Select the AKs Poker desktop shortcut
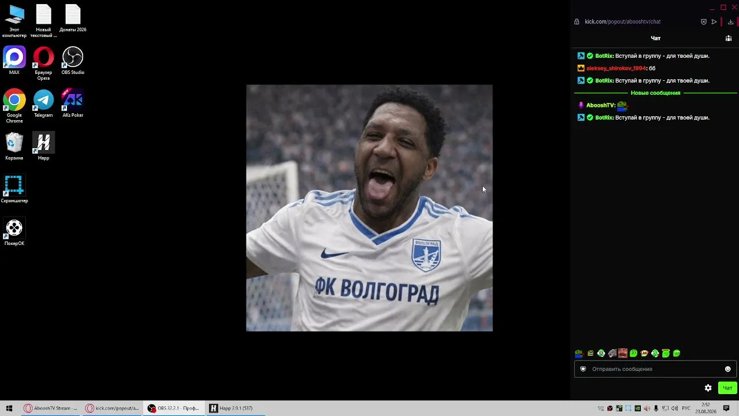The width and height of the screenshot is (739, 416). tap(73, 103)
